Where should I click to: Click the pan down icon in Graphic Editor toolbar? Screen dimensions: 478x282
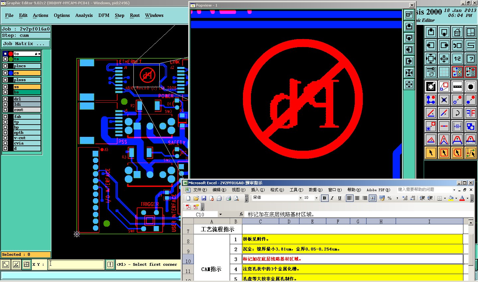(x=444, y=32)
